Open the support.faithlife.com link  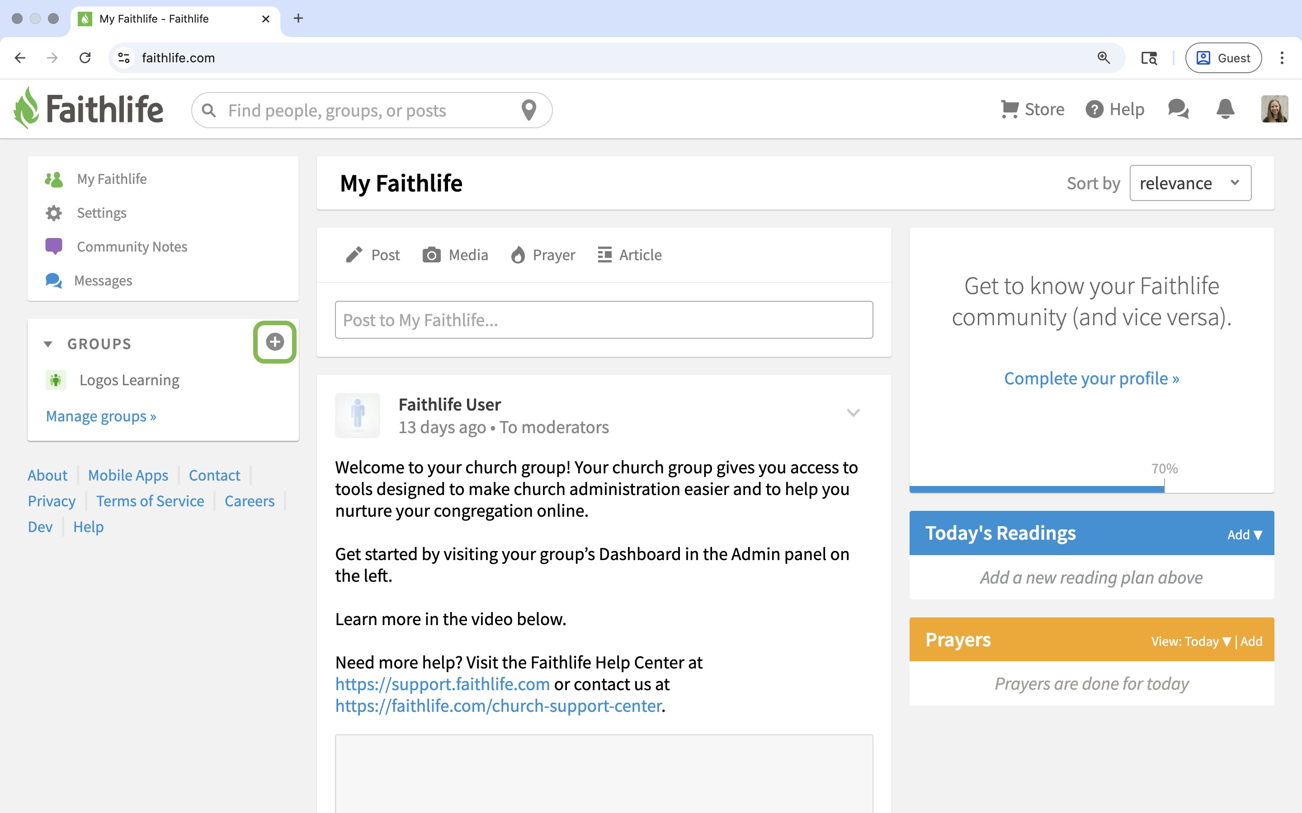pyautogui.click(x=442, y=684)
